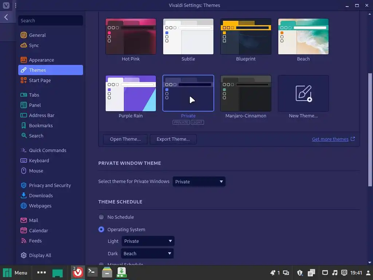Click the Webpages globe icon

tap(24, 206)
